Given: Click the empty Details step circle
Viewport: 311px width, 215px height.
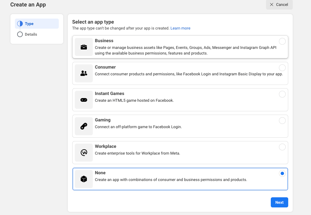Looking at the screenshot, I should pos(20,34).
